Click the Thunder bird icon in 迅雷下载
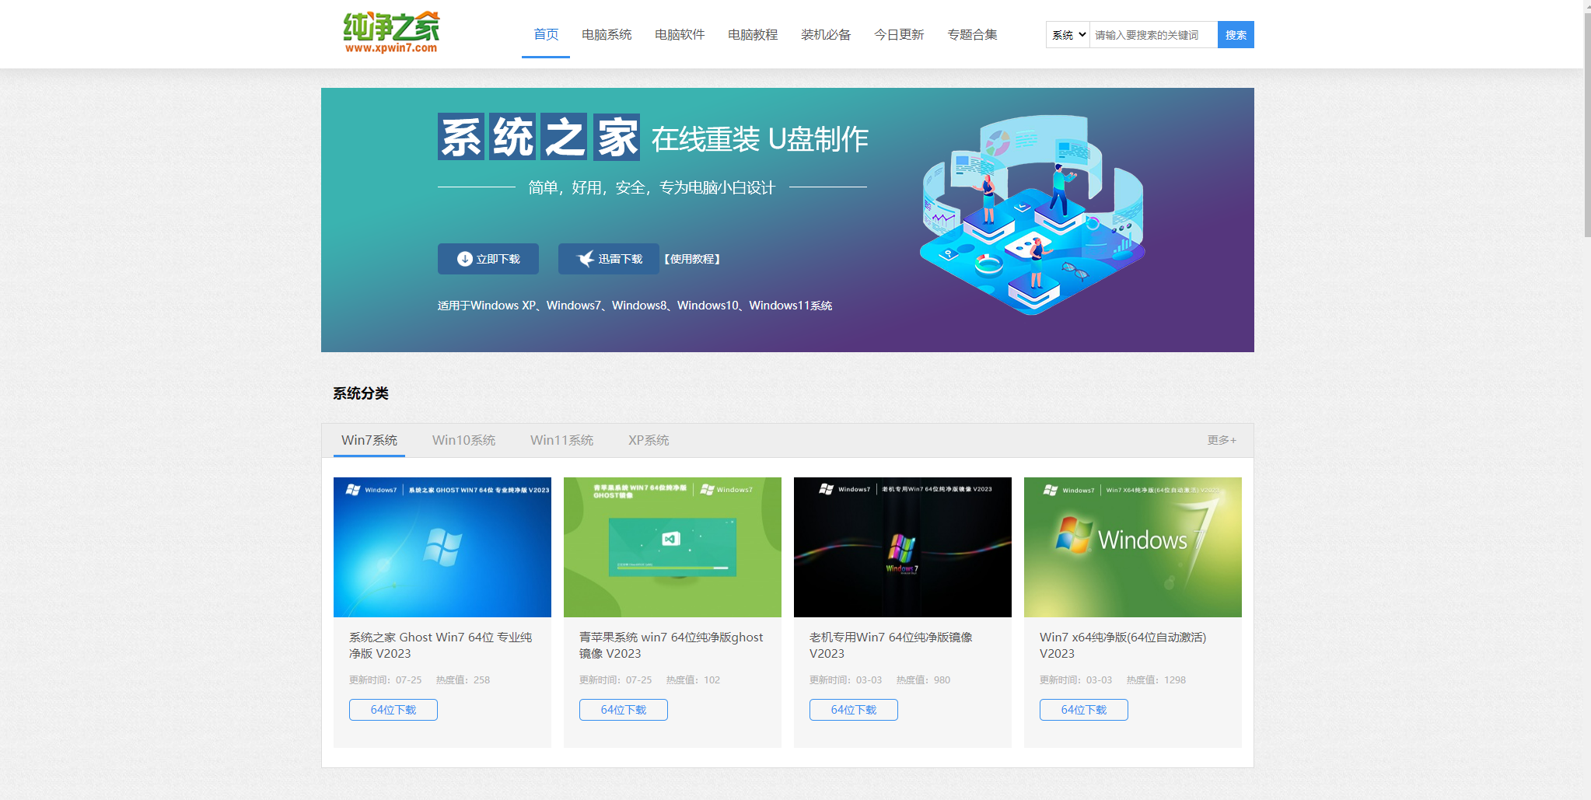Screen dimensions: 1591x800 pyautogui.click(x=586, y=259)
